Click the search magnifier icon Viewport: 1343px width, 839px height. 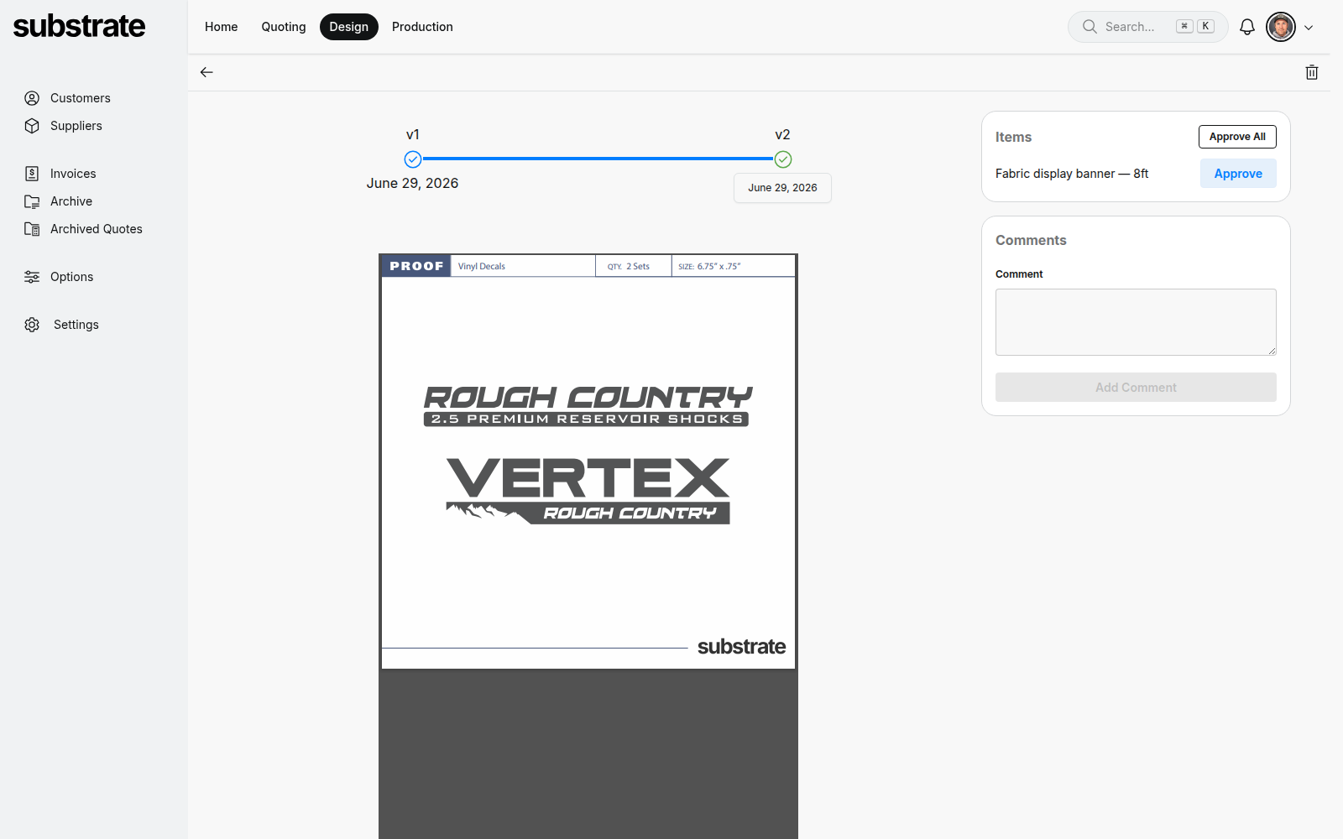coord(1090,27)
